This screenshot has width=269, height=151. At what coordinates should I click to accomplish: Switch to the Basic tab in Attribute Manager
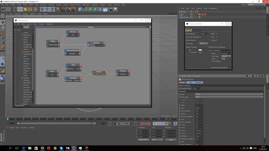(182, 83)
